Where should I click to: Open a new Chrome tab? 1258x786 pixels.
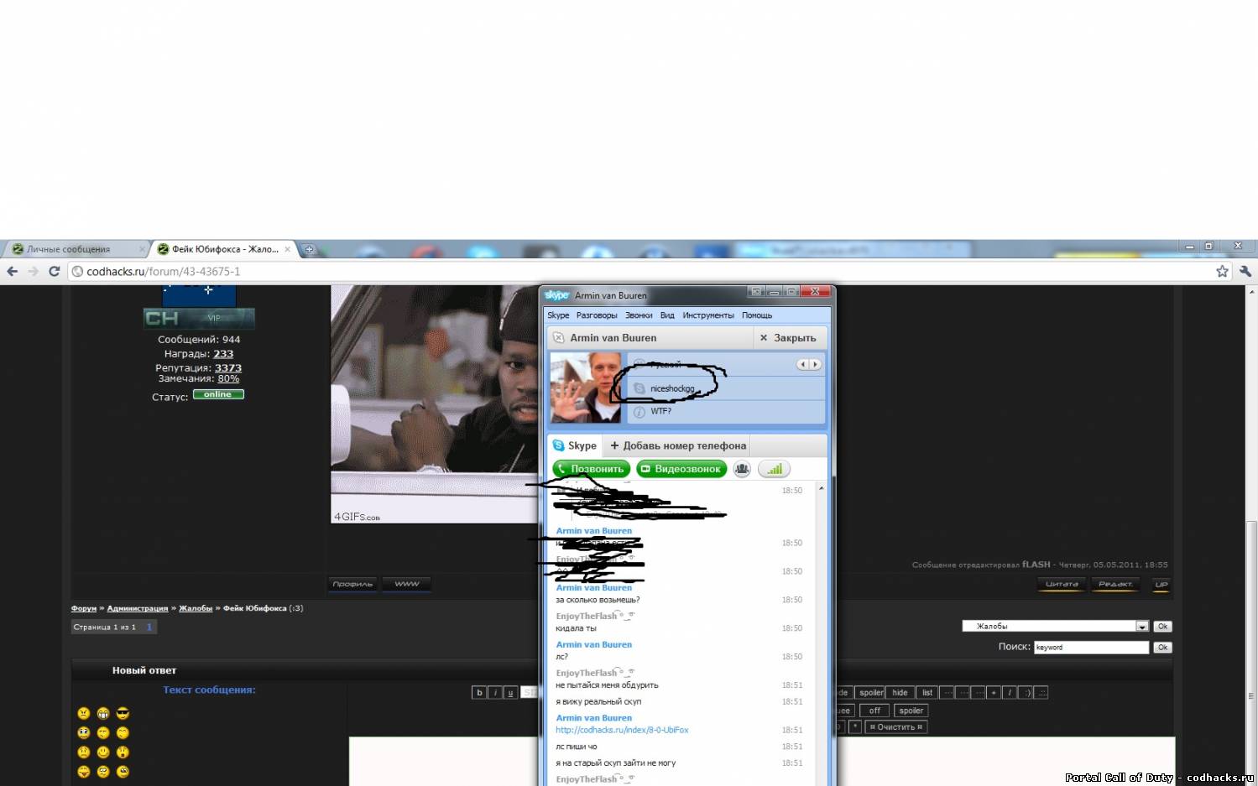tap(309, 249)
